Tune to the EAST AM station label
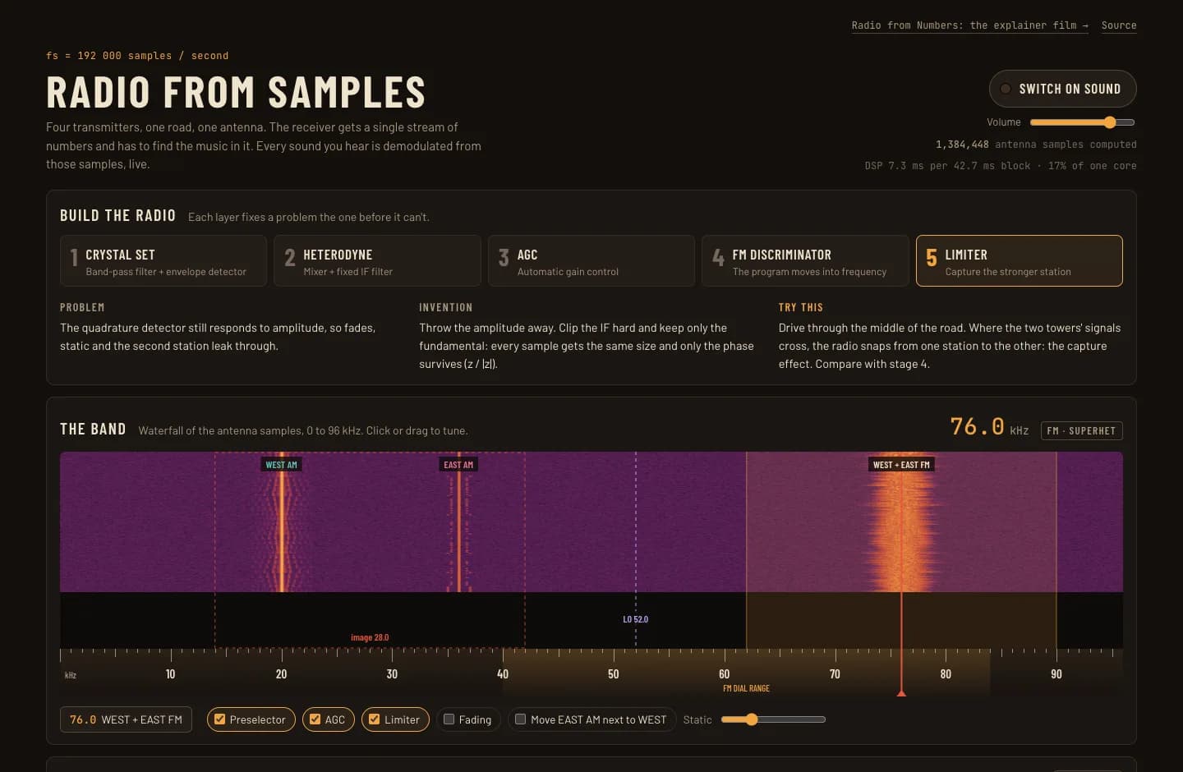This screenshot has height=772, width=1183. point(458,465)
